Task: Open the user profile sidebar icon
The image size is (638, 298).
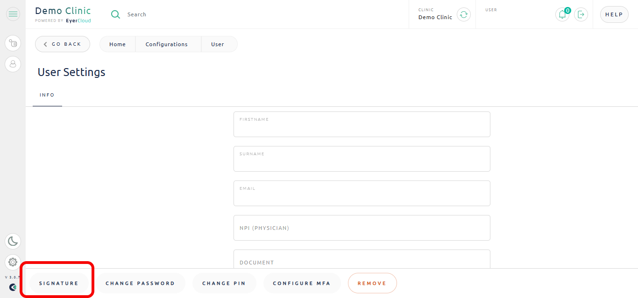Action: coord(13,64)
